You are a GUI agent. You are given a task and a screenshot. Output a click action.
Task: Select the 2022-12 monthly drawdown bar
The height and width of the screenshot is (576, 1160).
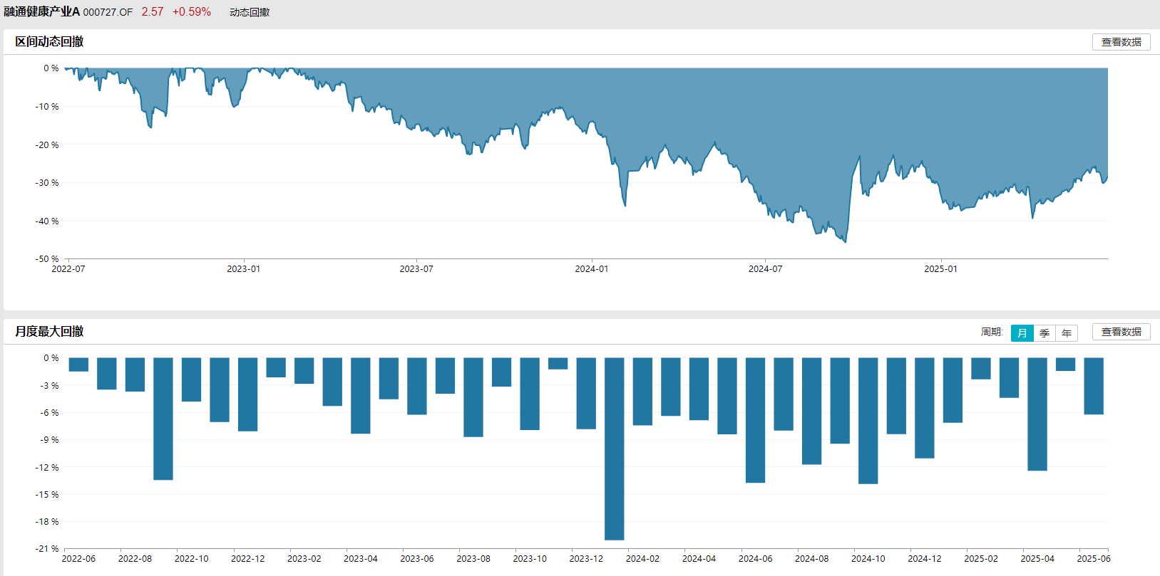pos(247,394)
